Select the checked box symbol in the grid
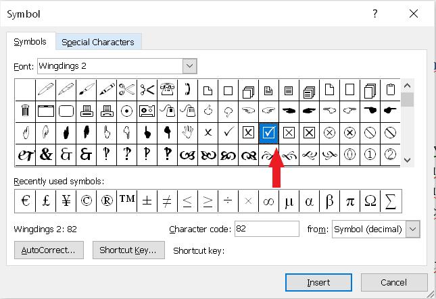The image size is (436, 299). [268, 133]
